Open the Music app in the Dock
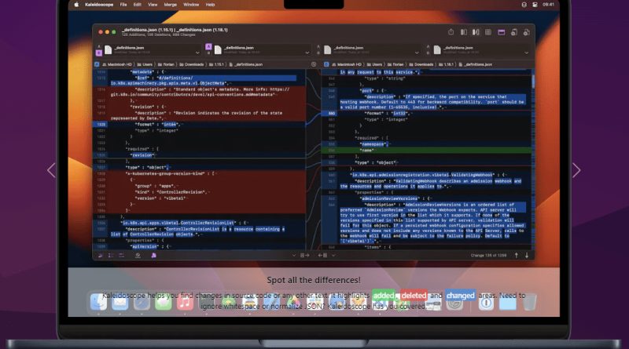The height and width of the screenshot is (349, 629). click(185, 302)
